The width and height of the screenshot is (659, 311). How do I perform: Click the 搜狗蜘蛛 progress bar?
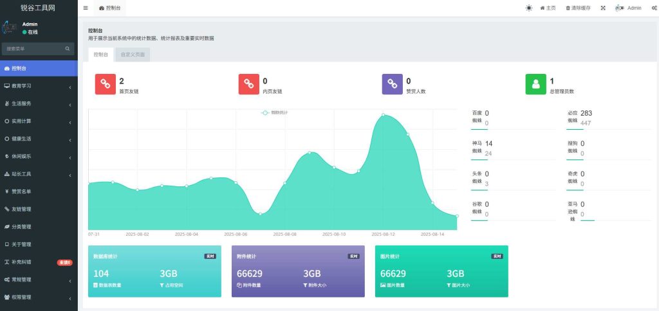click(x=609, y=159)
